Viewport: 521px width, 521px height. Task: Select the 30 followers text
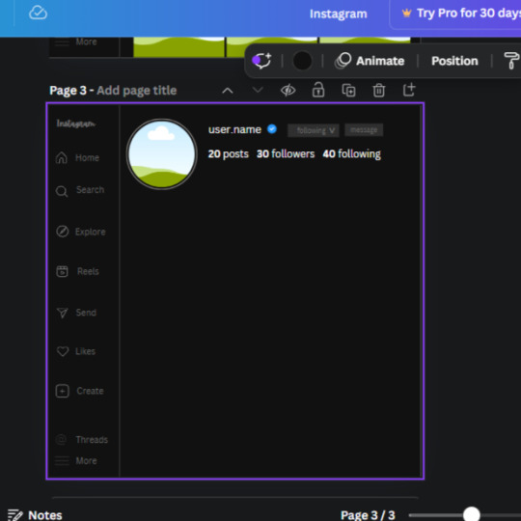pyautogui.click(x=286, y=153)
